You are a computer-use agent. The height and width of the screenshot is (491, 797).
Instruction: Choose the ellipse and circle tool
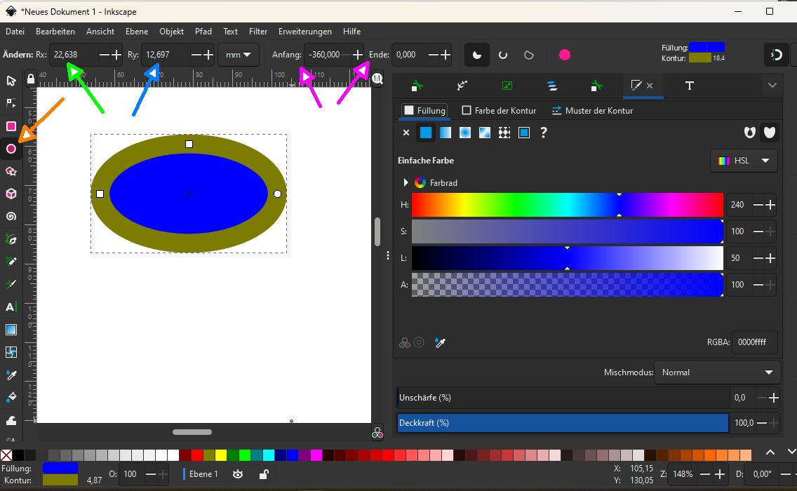click(11, 149)
